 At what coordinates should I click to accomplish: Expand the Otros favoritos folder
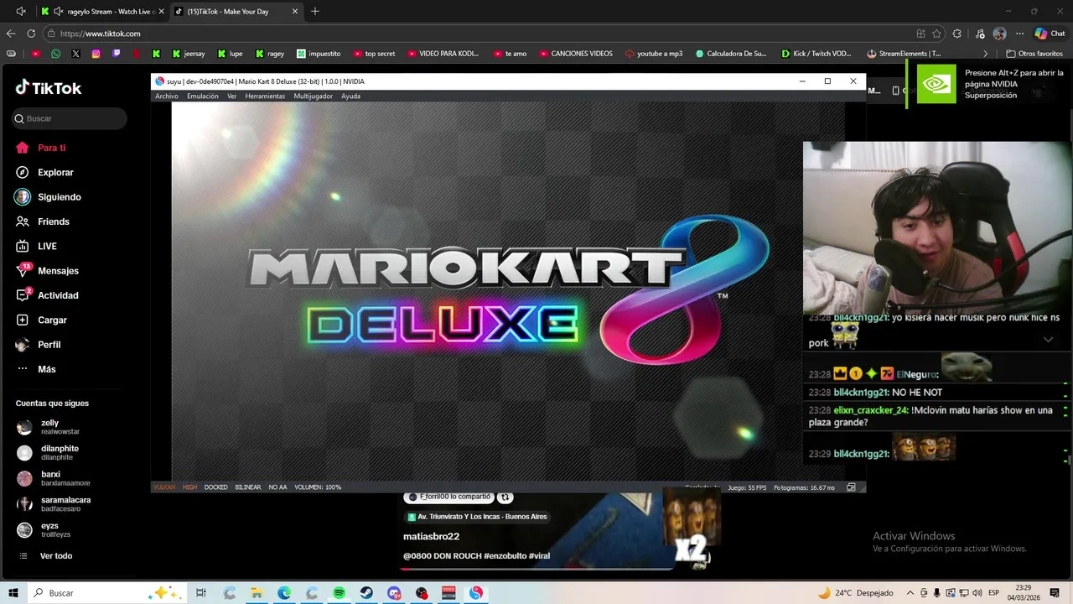(1034, 54)
